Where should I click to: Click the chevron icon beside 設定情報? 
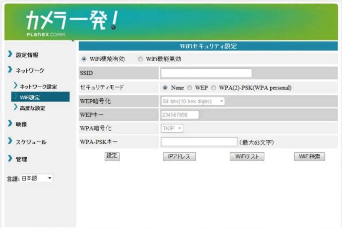tap(10, 54)
